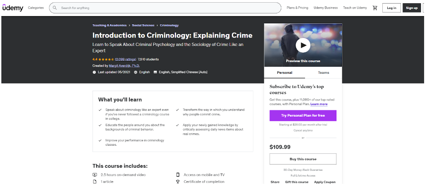Click the search magnifier icon
Image resolution: width=425 pixels, height=186 pixels.
click(55, 8)
